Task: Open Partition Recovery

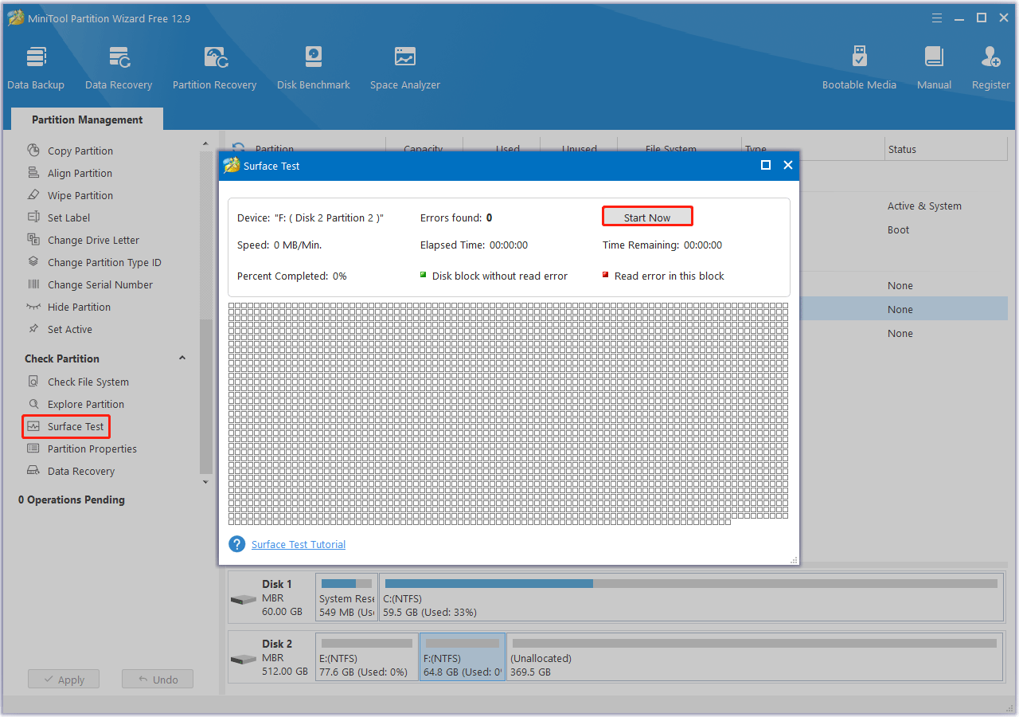Action: pyautogui.click(x=214, y=68)
